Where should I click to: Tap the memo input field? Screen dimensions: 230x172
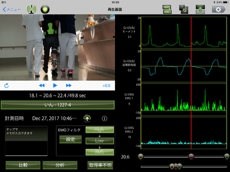click(x=26, y=141)
